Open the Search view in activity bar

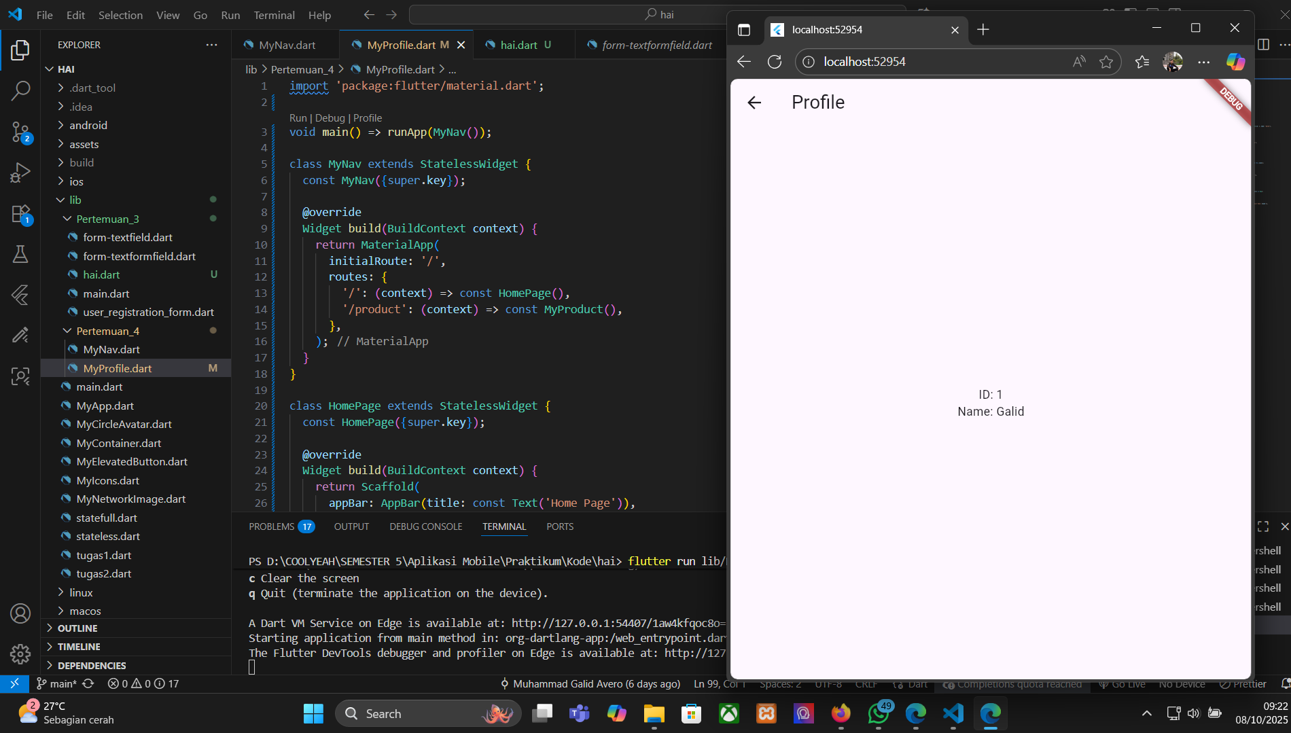tap(20, 90)
